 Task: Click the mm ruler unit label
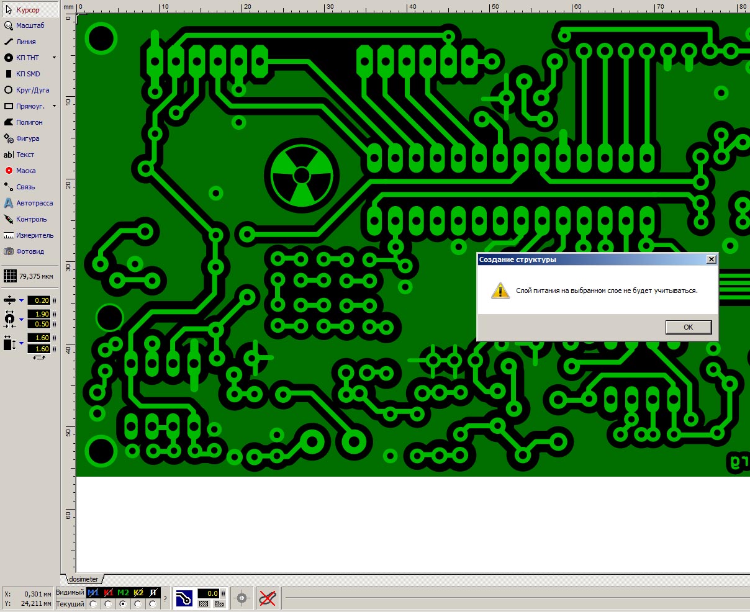point(68,7)
